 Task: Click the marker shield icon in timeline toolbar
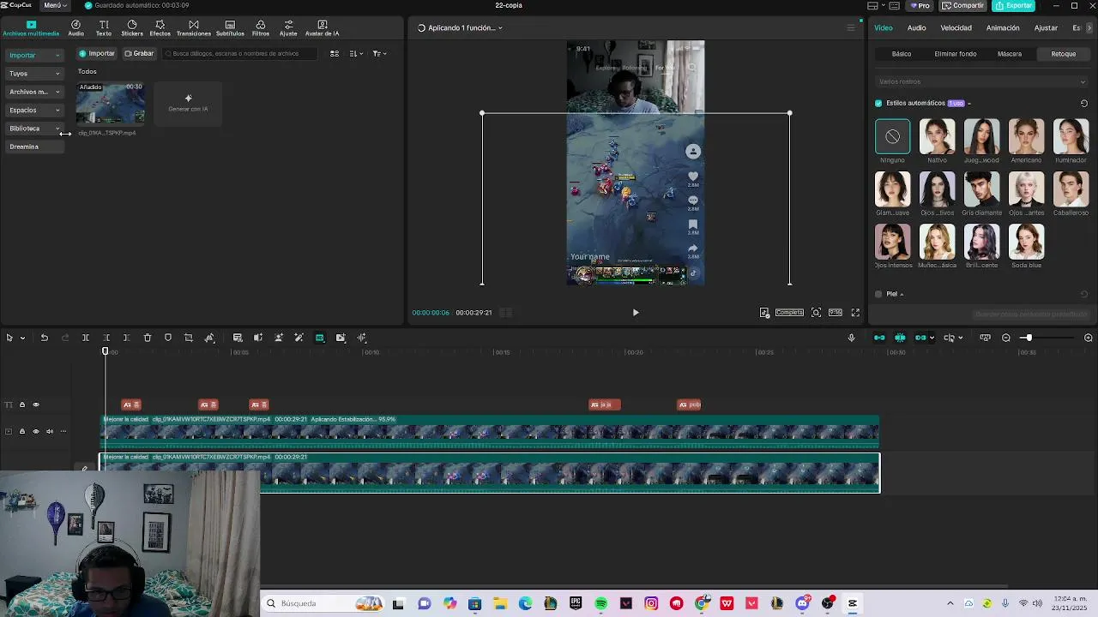tap(168, 338)
